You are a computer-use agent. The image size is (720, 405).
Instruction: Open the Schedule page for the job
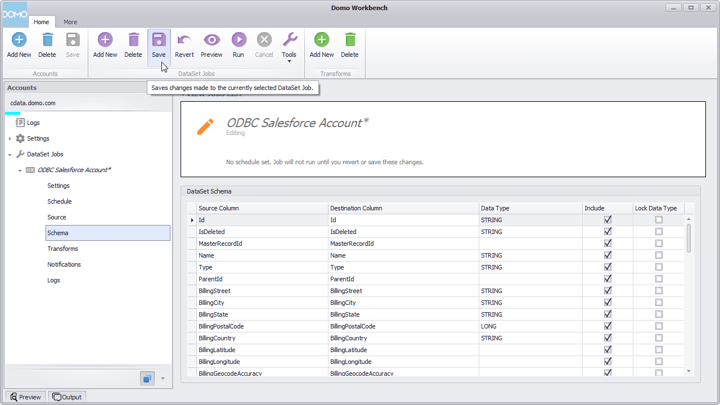pyautogui.click(x=59, y=201)
